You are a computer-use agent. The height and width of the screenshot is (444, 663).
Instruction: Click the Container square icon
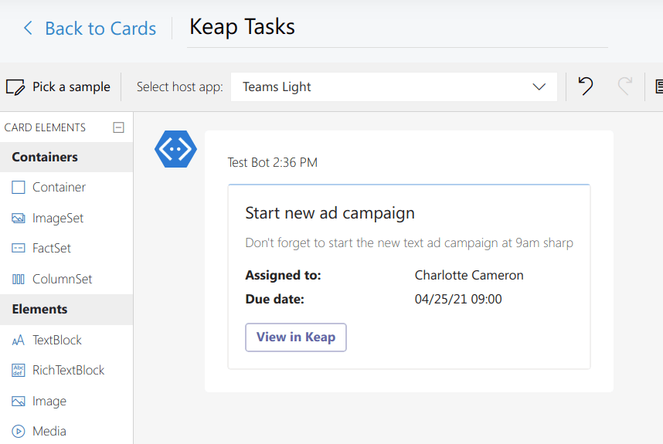(19, 187)
